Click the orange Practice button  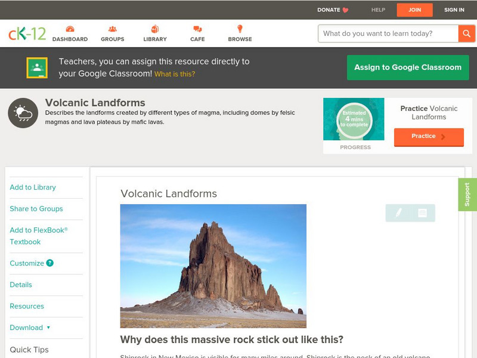click(429, 137)
